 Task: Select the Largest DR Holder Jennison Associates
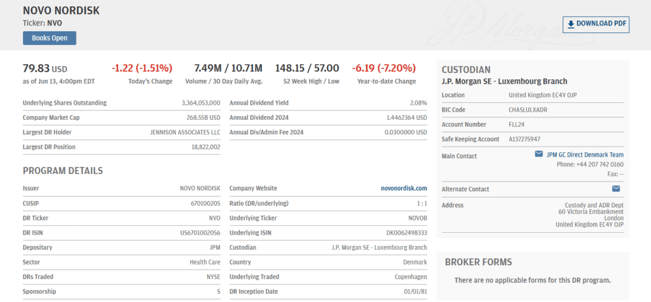click(x=185, y=132)
